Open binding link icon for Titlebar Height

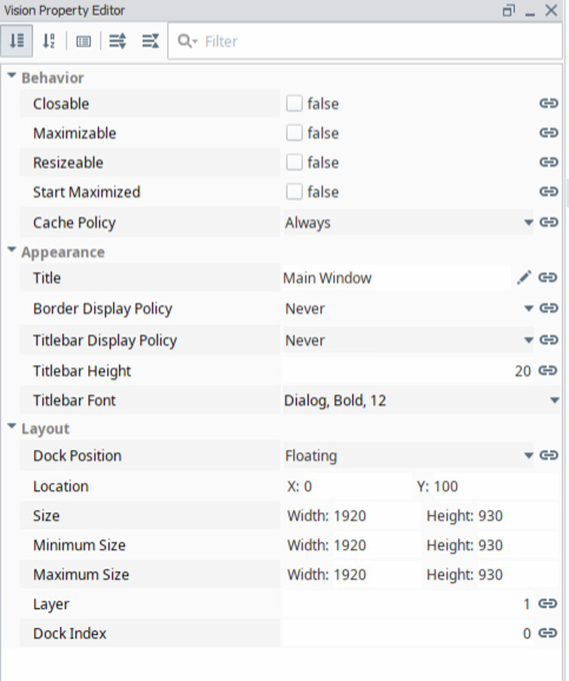point(548,370)
